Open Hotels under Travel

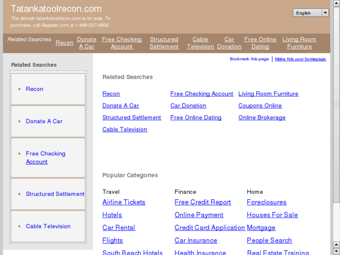(112, 215)
